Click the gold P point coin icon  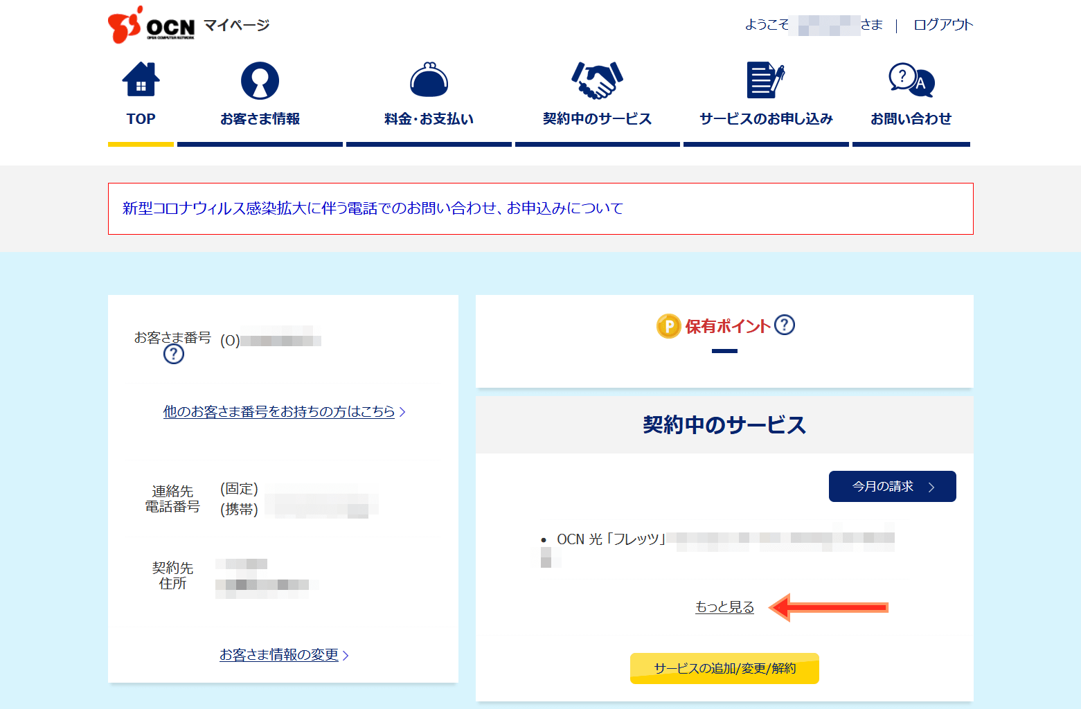[x=668, y=326]
